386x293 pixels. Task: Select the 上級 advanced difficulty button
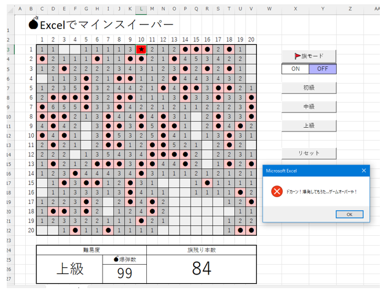(309, 125)
